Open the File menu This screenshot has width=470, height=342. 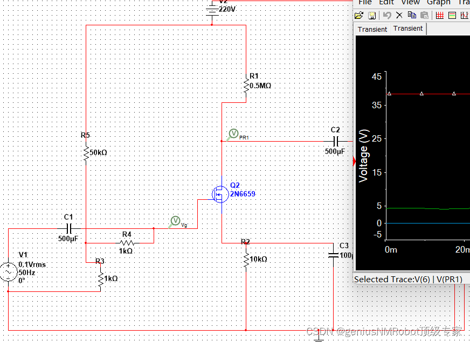(x=365, y=3)
